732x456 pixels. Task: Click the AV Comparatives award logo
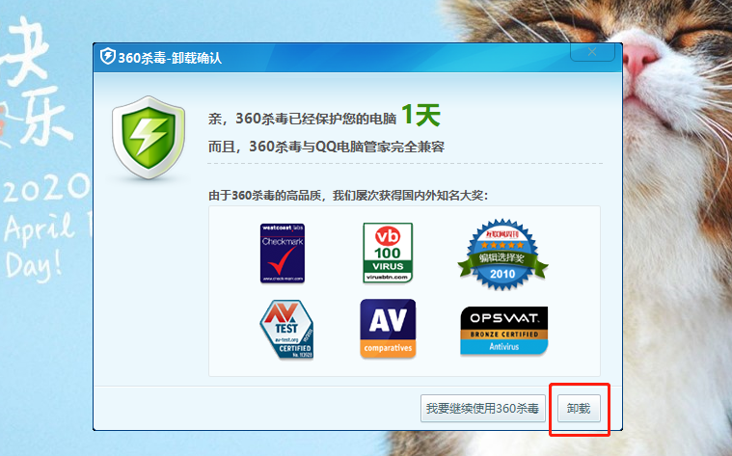388,329
